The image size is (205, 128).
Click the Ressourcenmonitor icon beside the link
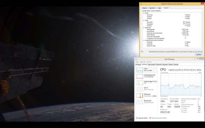[150, 118]
